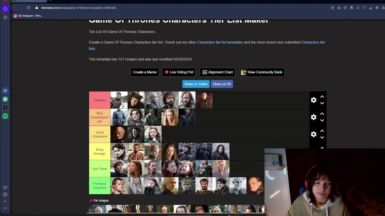Open the sidebar three-dots setup menu

pos(5,208)
